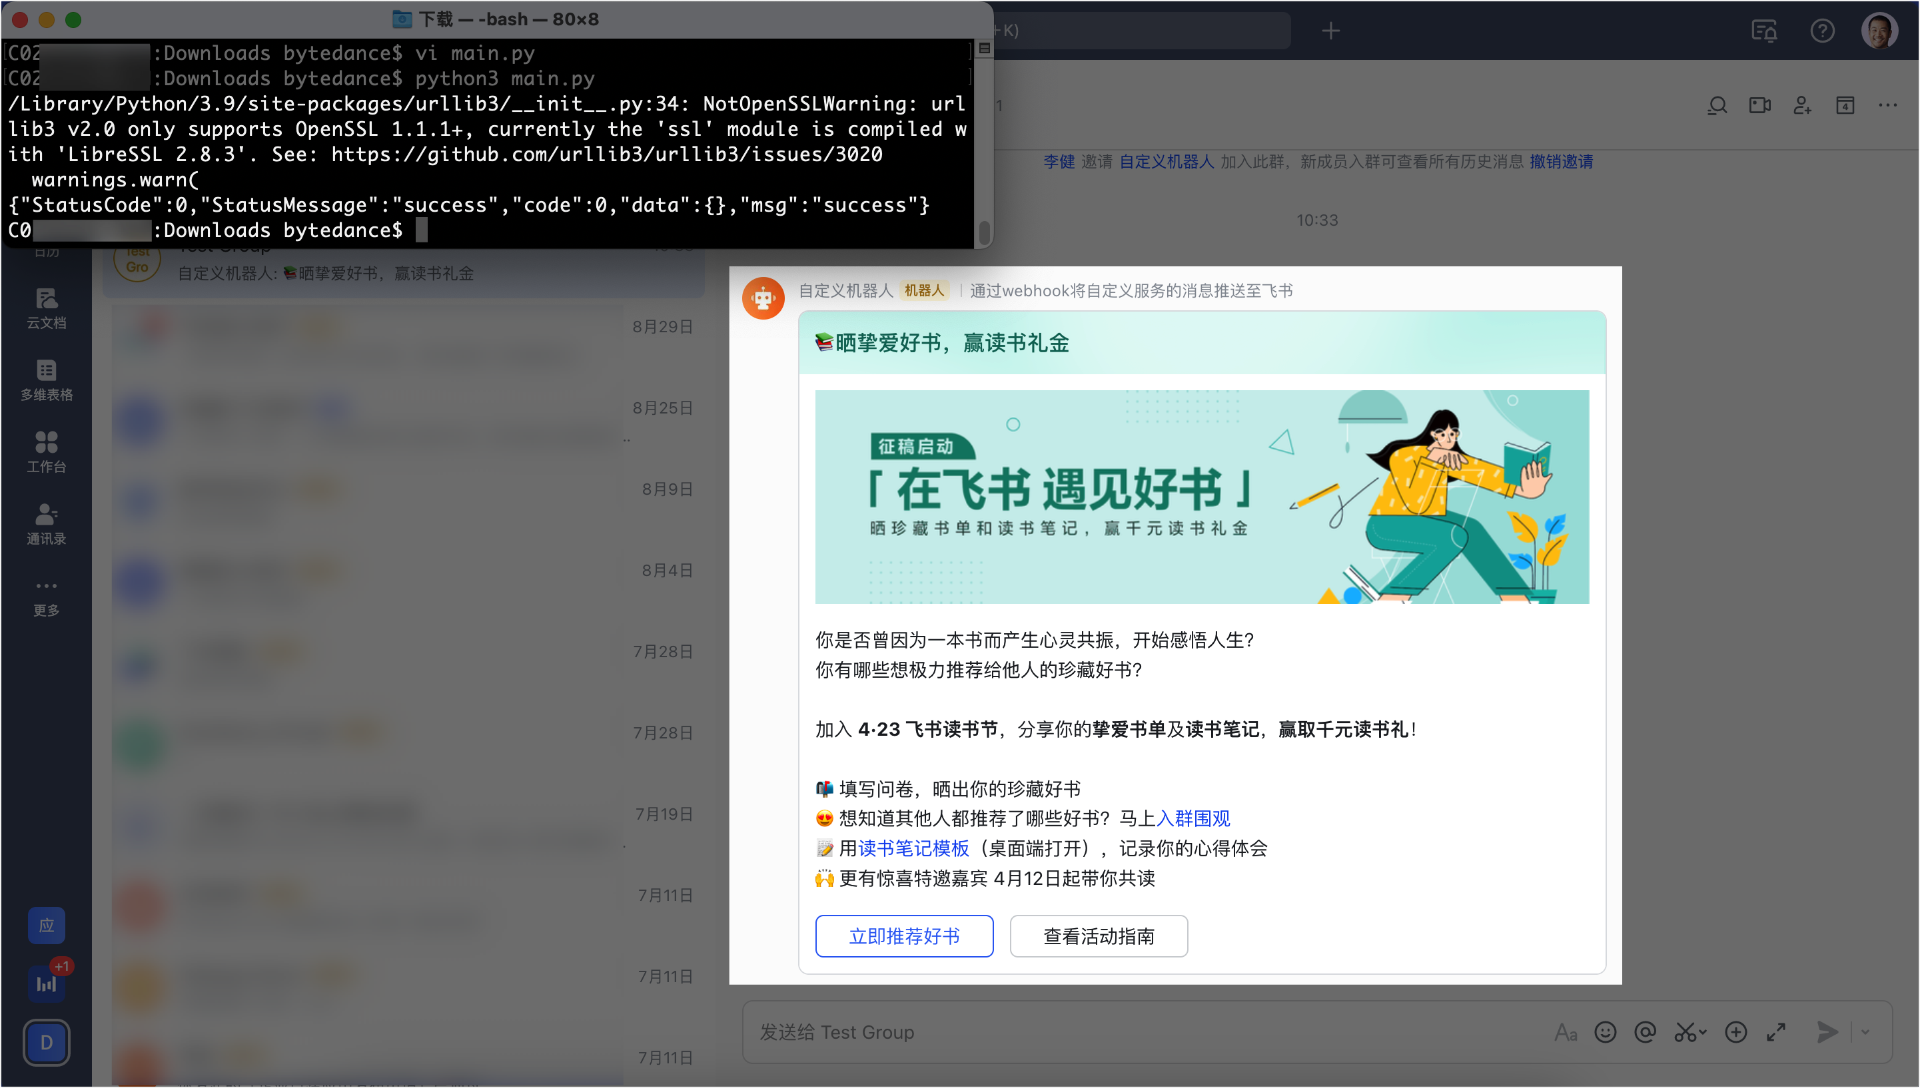Open the calendar icon in chat header

1845,105
